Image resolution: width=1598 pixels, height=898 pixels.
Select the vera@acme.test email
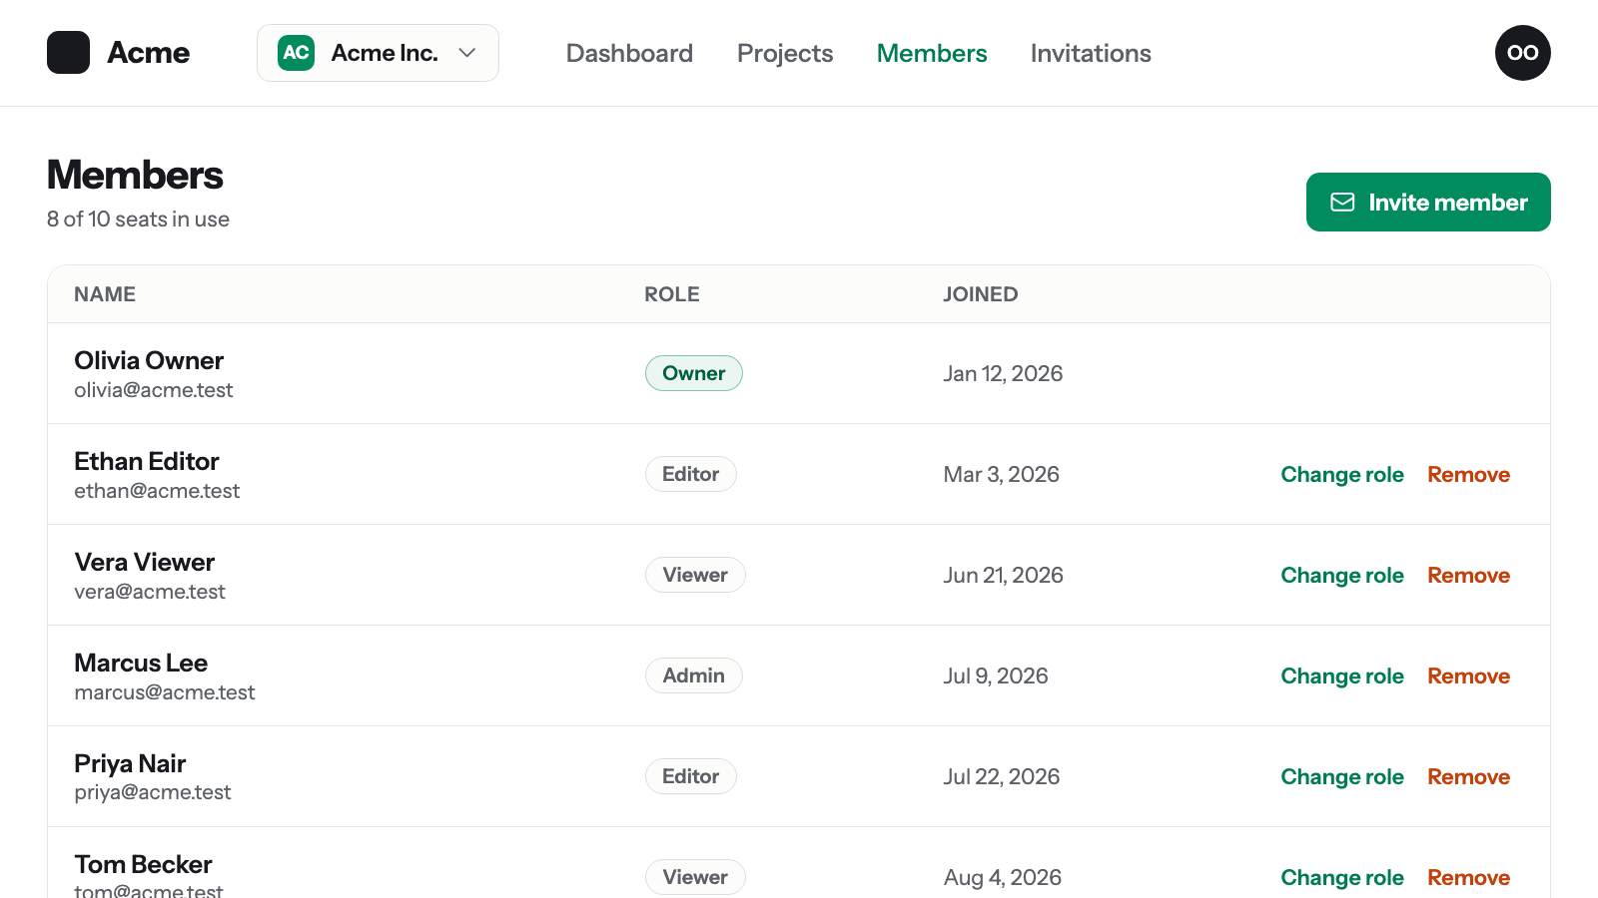point(150,592)
